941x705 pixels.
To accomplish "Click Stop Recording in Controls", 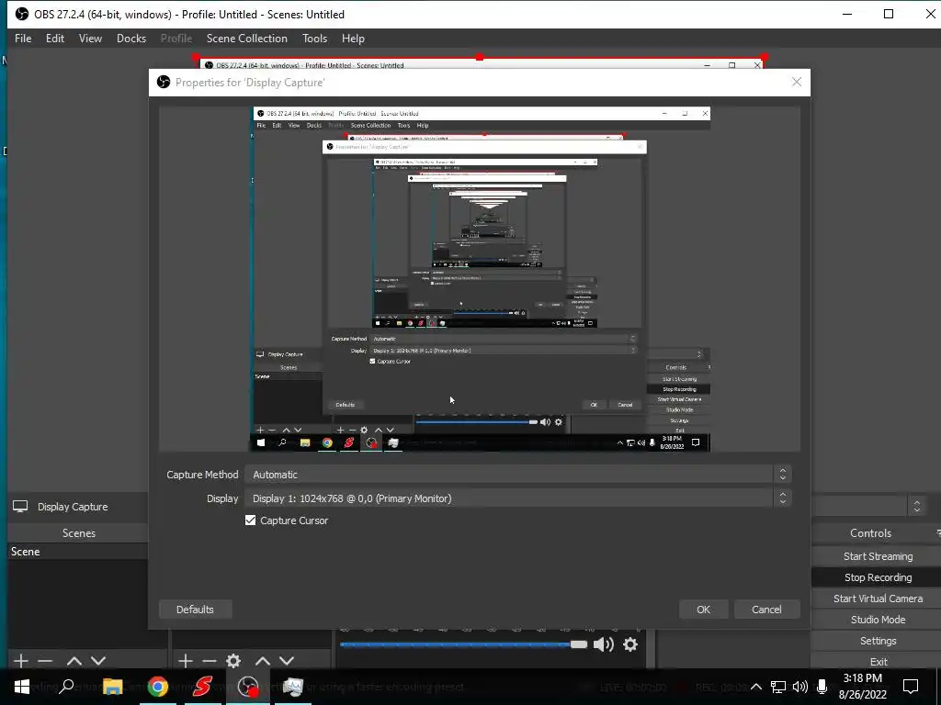I will tap(878, 577).
